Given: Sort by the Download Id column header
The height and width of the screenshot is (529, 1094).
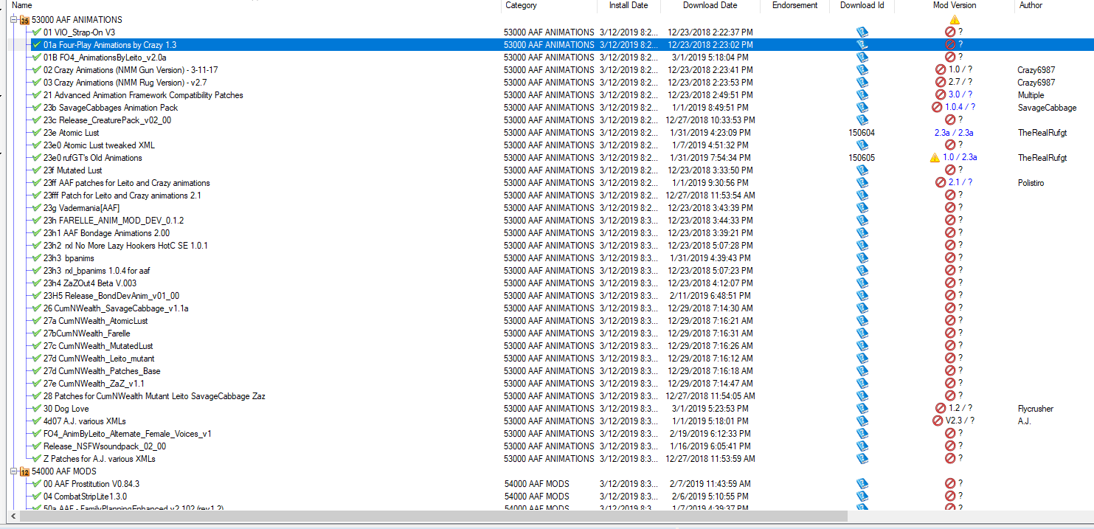Looking at the screenshot, I should (862, 6).
